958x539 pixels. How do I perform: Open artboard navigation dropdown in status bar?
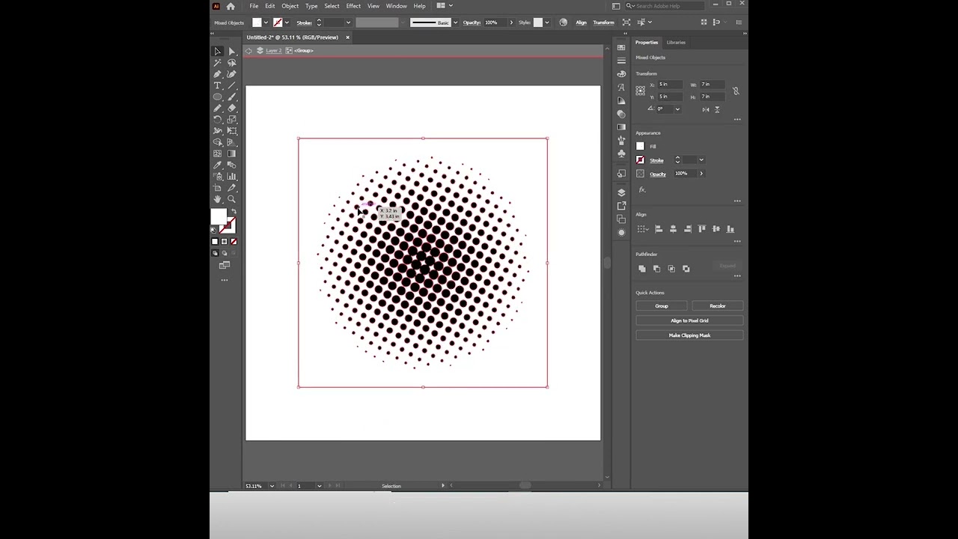point(319,486)
